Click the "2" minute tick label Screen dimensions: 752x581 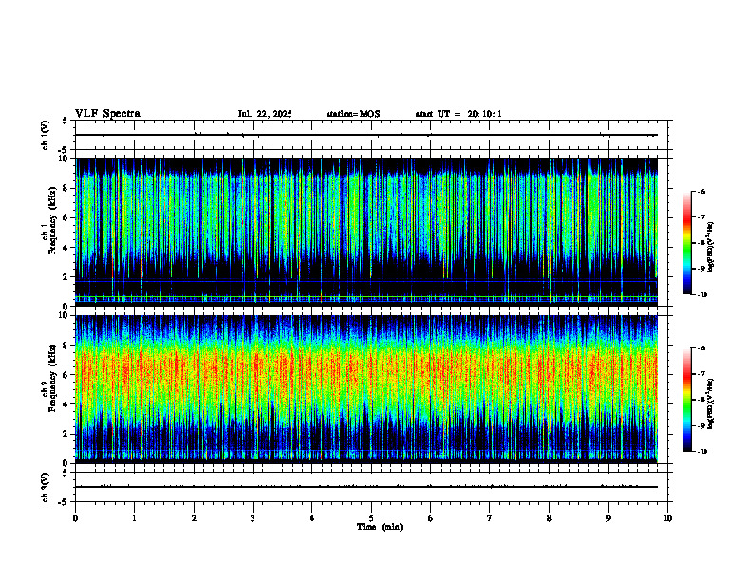[194, 518]
